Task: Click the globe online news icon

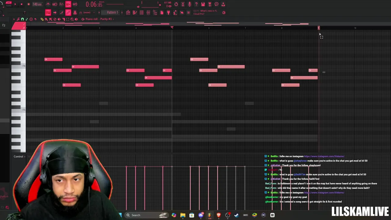Action: (224, 13)
